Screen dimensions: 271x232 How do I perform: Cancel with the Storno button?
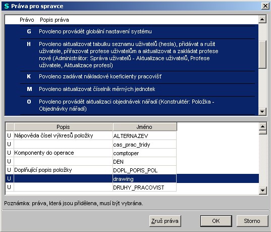tap(252, 221)
